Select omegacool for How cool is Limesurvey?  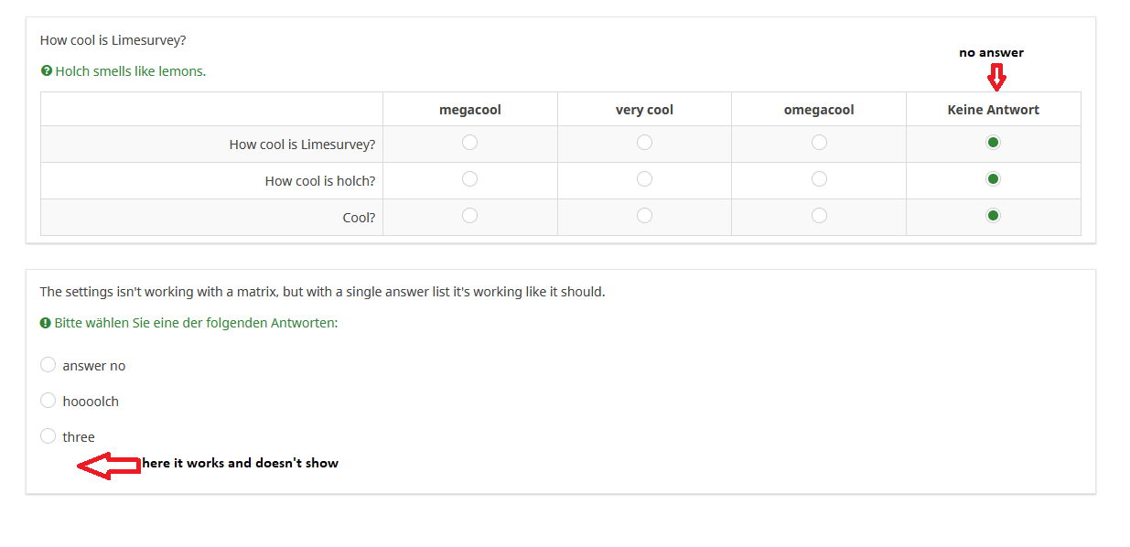coord(819,143)
